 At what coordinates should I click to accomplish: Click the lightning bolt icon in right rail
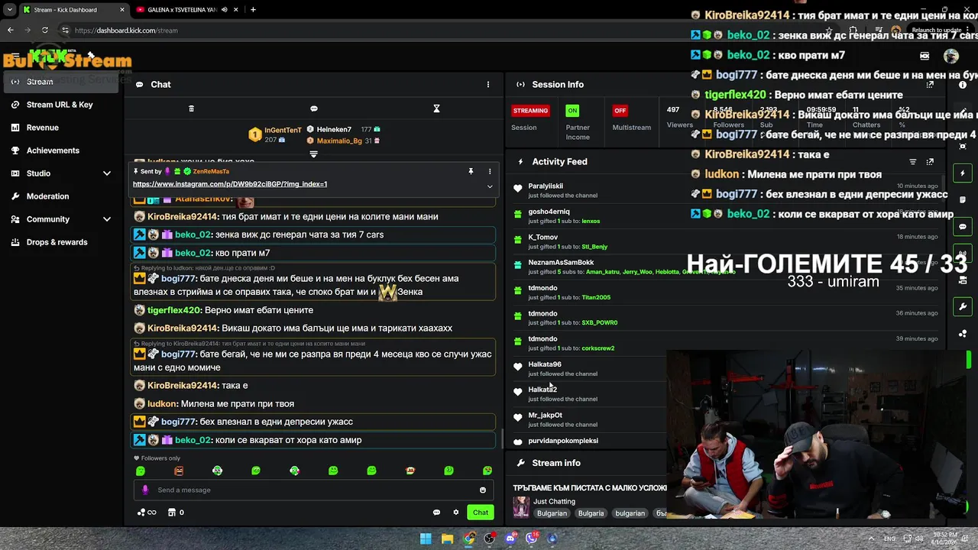[963, 173]
